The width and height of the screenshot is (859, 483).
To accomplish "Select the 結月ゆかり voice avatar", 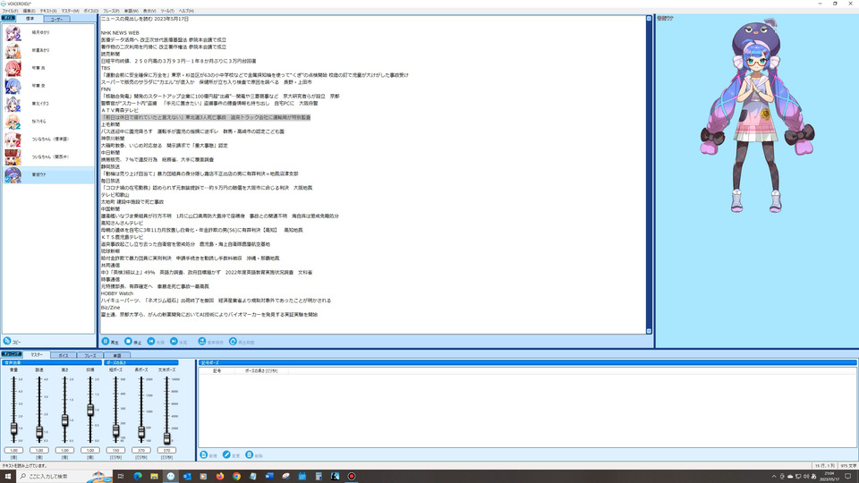I will (13, 33).
